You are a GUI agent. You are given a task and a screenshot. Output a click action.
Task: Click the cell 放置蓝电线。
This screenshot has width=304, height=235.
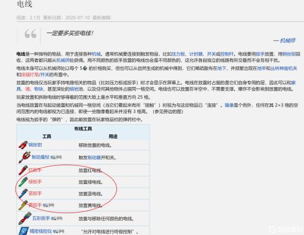coord(91,194)
